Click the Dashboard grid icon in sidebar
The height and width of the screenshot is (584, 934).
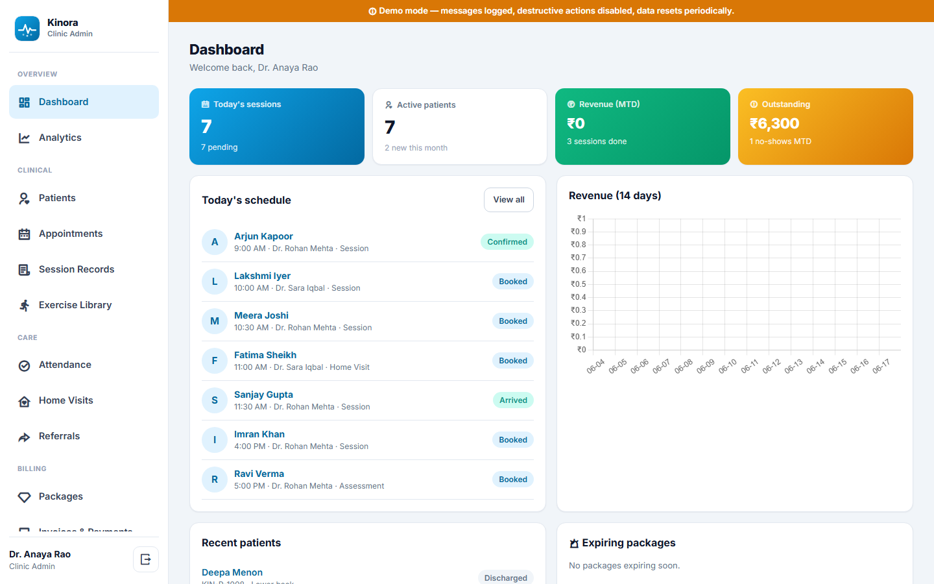(x=25, y=103)
